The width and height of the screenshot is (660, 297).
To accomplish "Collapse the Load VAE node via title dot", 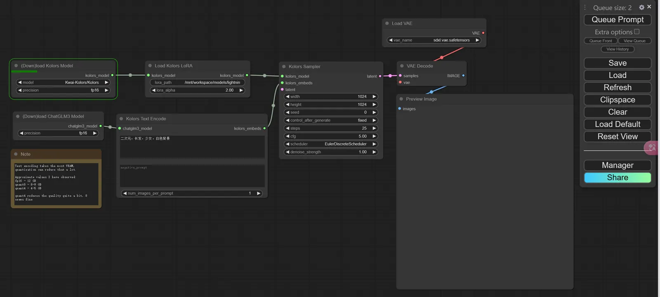I will coord(387,23).
